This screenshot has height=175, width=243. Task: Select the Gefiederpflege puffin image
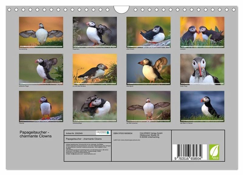tap(95, 106)
